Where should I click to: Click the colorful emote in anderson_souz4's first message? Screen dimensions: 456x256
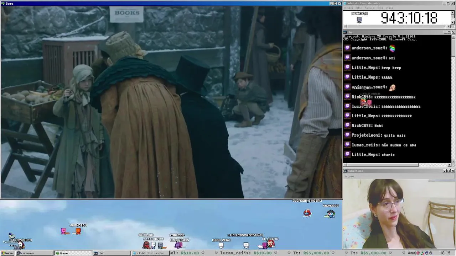coord(392,48)
